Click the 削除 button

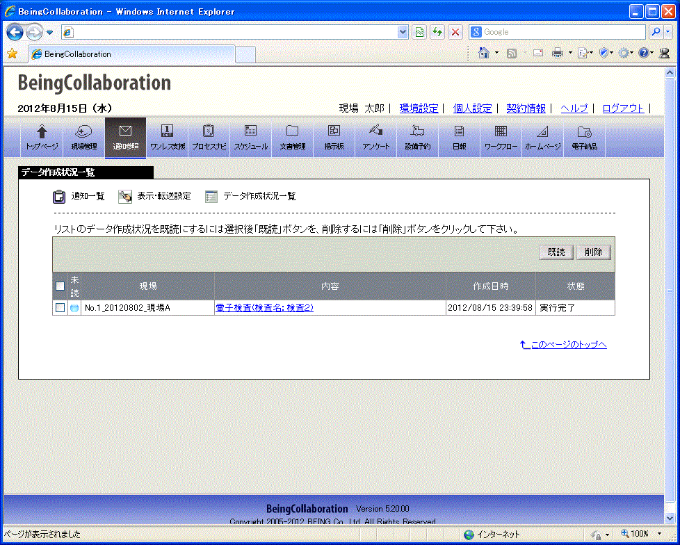(594, 252)
